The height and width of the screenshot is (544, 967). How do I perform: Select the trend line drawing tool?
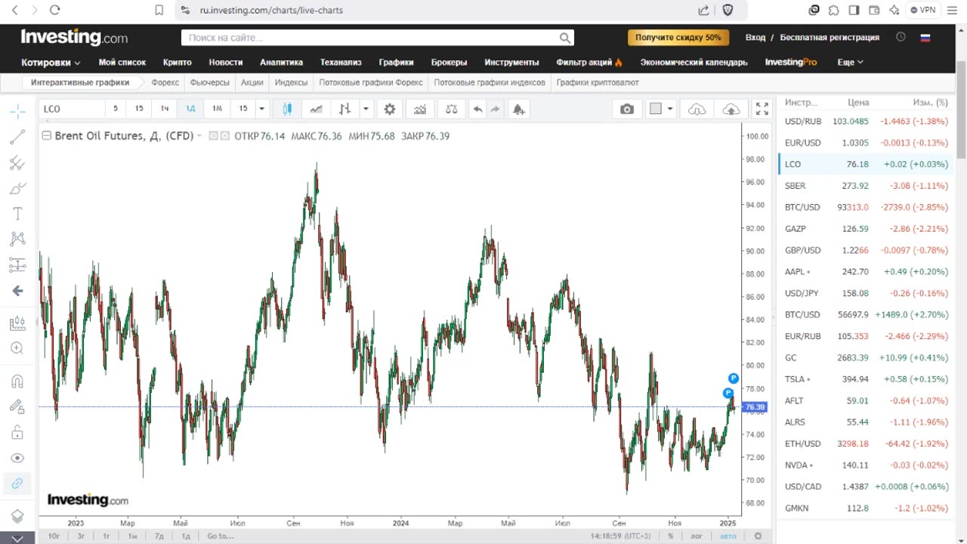point(17,137)
